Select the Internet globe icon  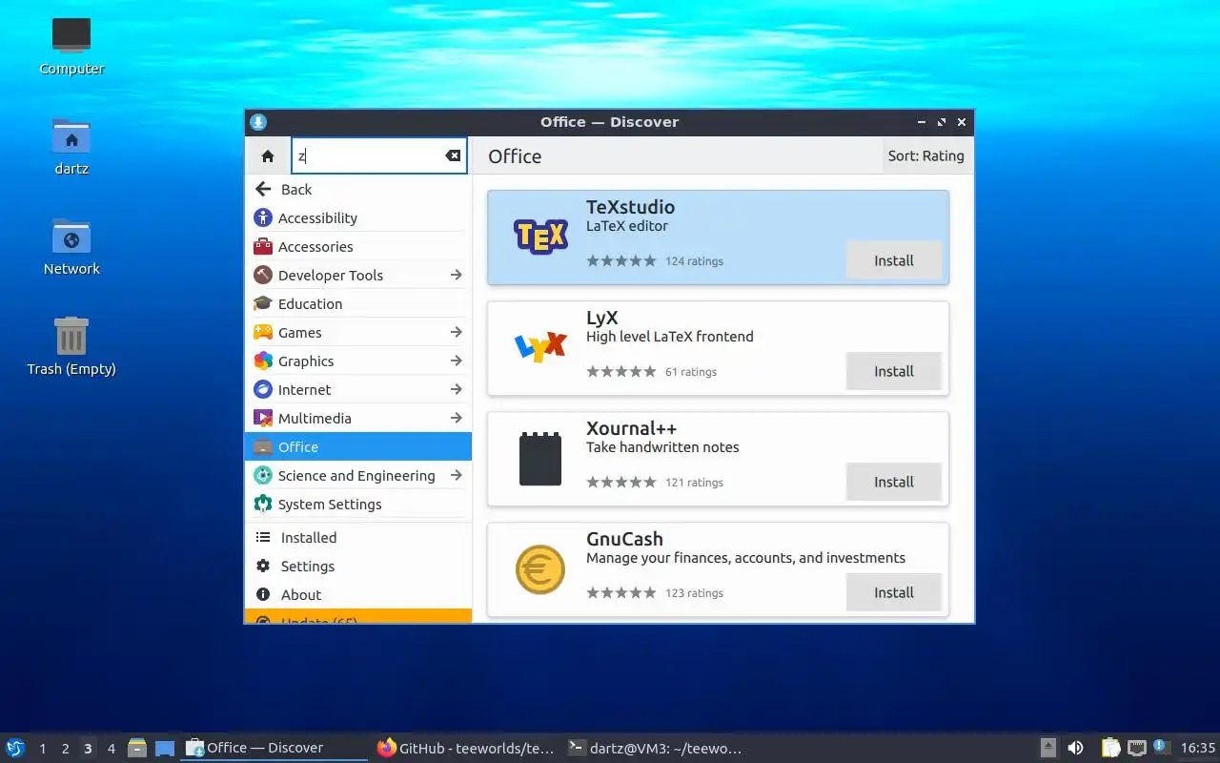point(263,389)
